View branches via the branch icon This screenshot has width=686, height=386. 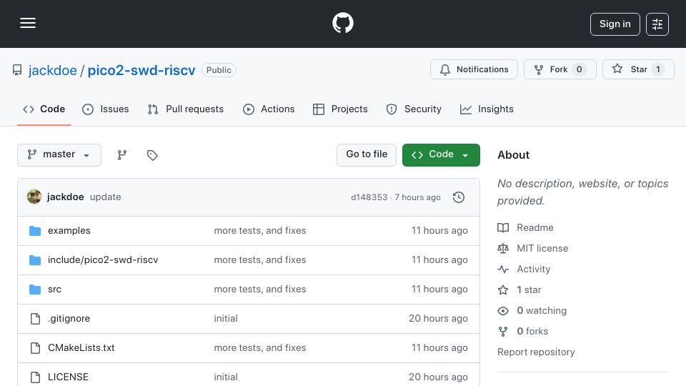[122, 155]
